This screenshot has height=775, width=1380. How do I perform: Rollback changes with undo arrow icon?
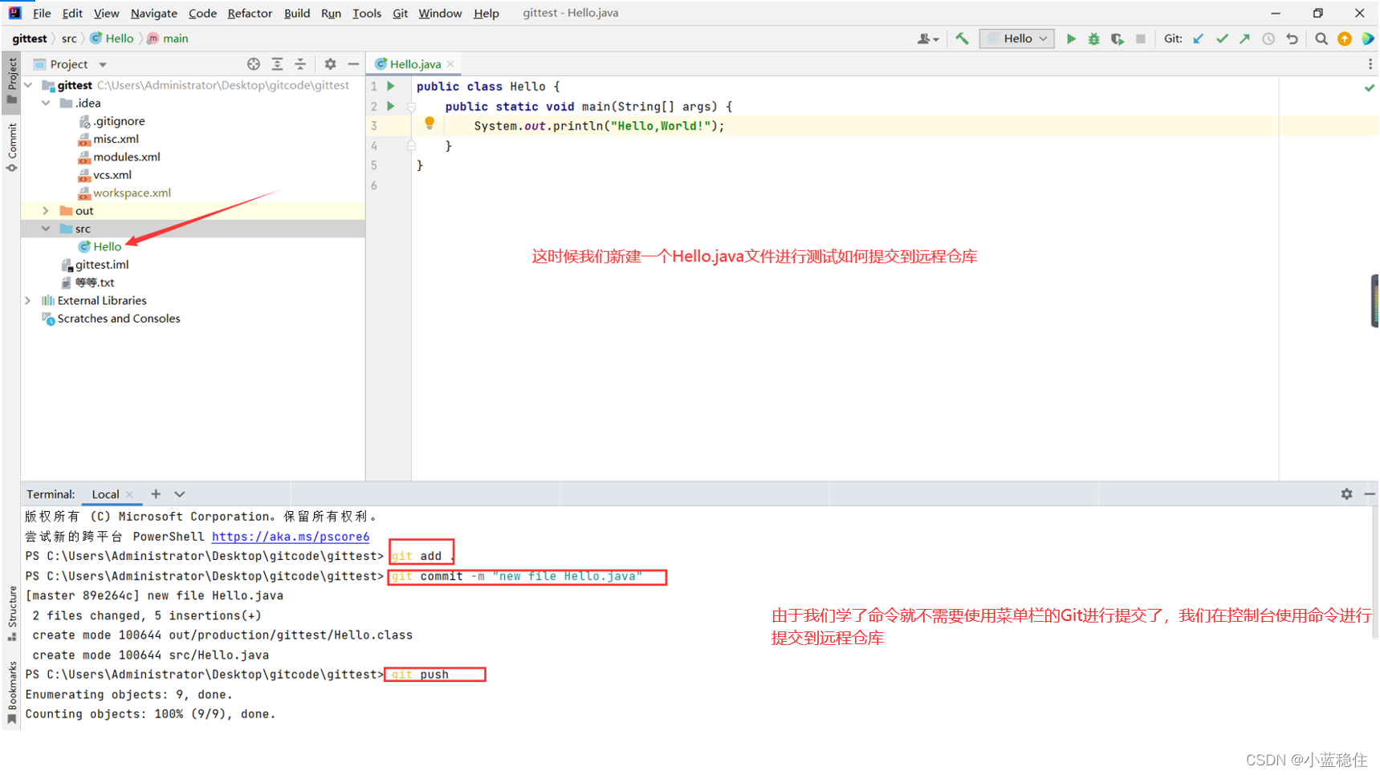point(1292,39)
